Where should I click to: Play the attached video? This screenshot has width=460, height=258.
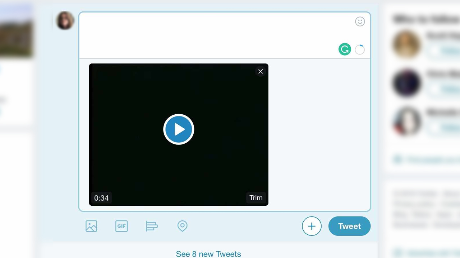[179, 129]
